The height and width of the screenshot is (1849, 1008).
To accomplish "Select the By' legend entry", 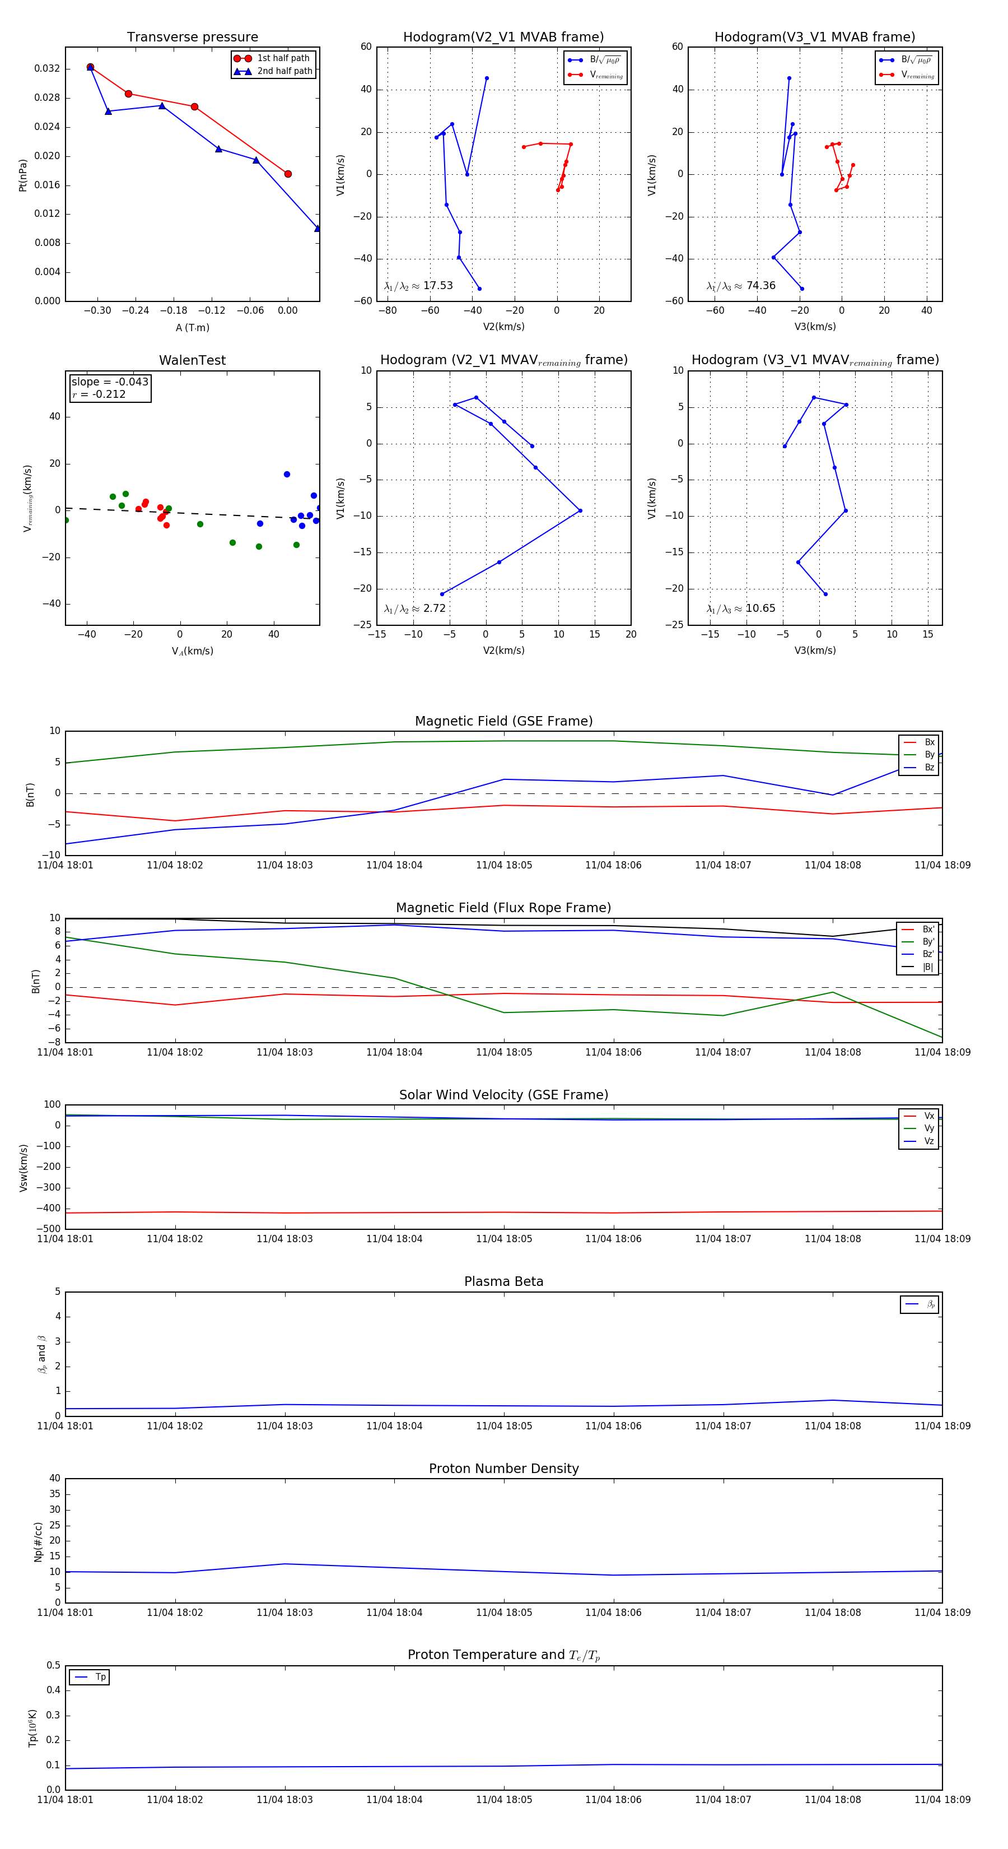I will tap(918, 942).
